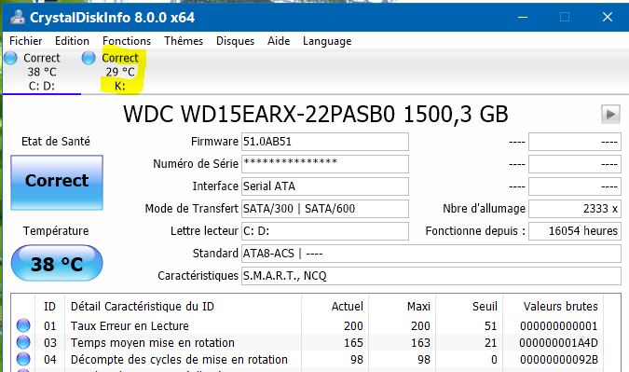
Task: Click the Etat de Santé label
Action: tap(56, 142)
